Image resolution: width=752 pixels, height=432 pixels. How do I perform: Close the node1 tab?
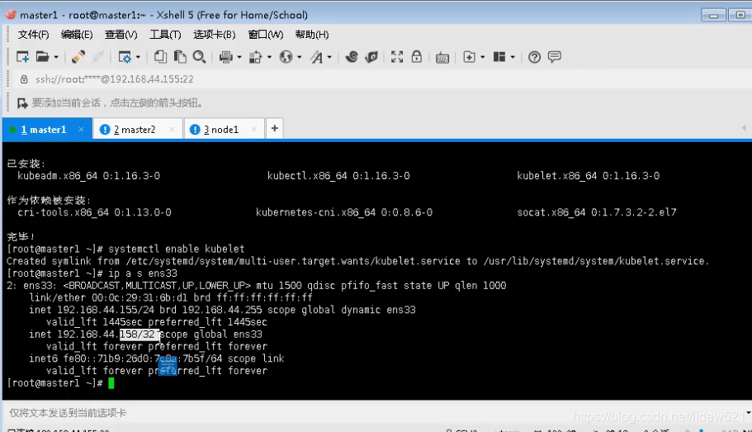pos(253,129)
